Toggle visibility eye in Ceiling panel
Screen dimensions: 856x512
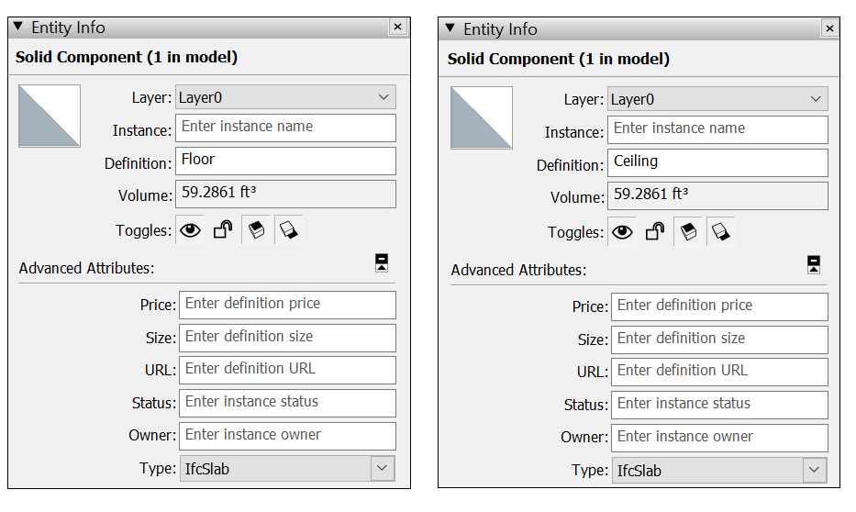click(x=622, y=232)
